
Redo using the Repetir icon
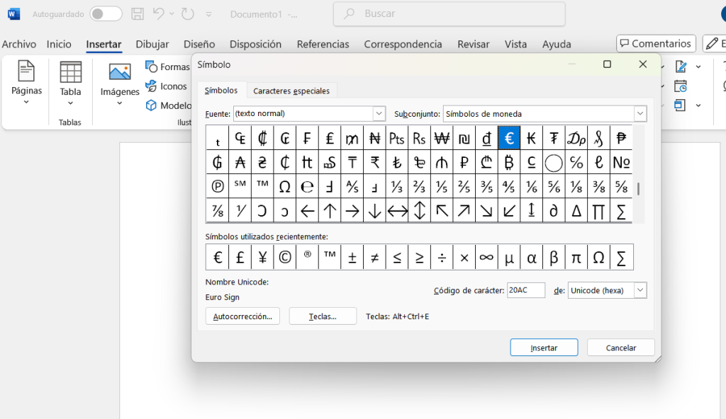(x=186, y=13)
